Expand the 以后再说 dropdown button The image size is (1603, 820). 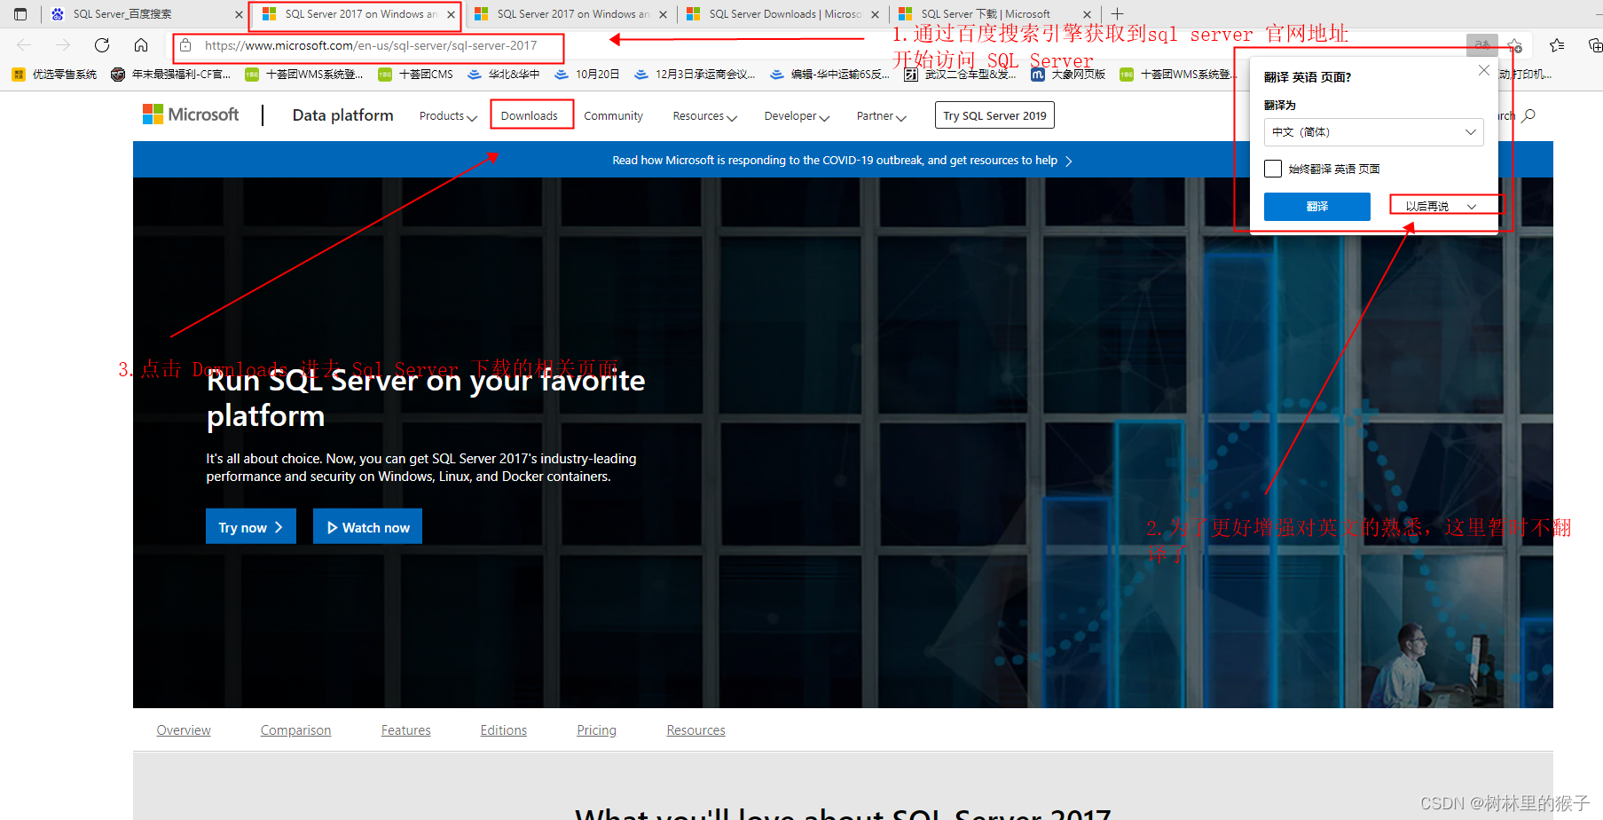[x=1472, y=206]
